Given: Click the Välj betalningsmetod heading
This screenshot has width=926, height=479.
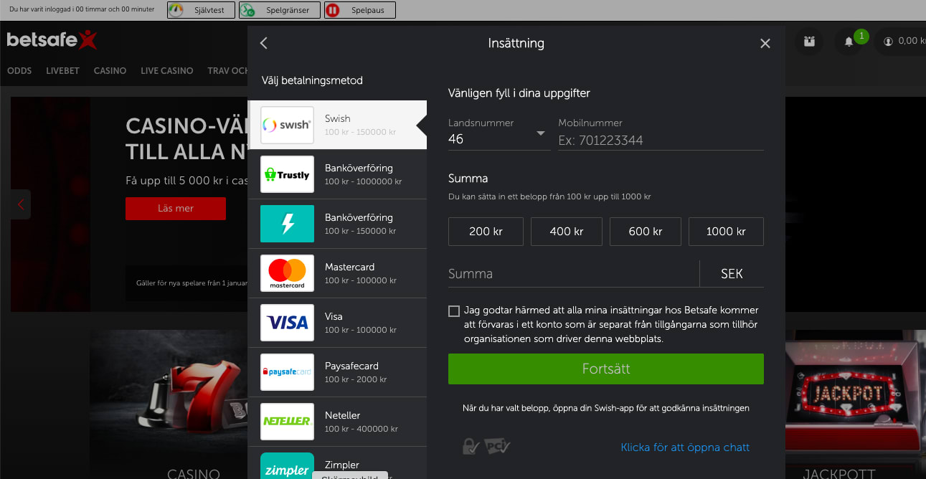Looking at the screenshot, I should 312,81.
